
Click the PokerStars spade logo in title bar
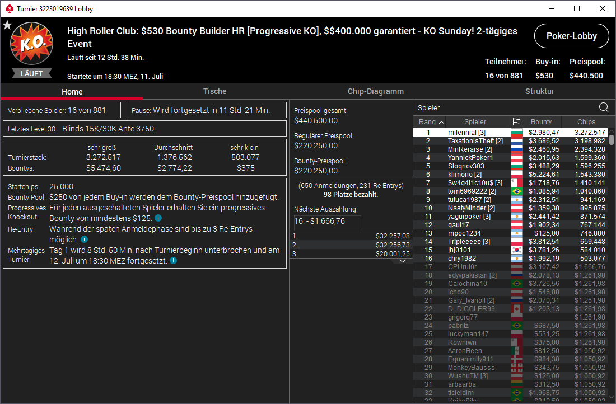pos(10,8)
